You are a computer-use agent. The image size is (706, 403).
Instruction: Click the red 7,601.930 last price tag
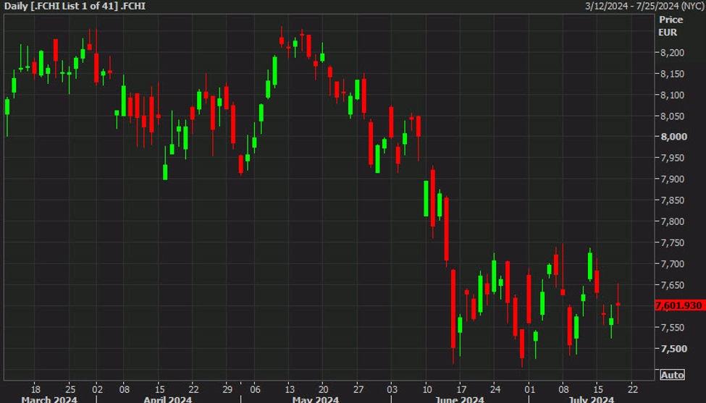tap(679, 305)
